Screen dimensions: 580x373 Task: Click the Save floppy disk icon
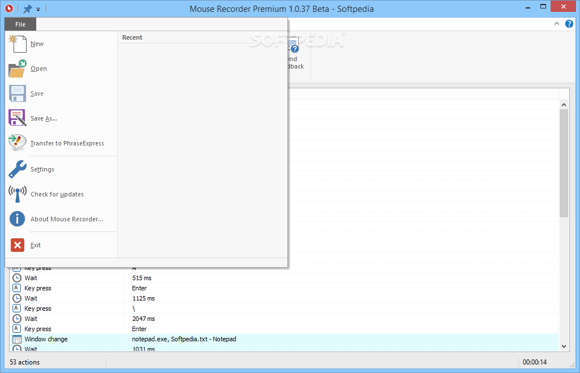pos(18,93)
